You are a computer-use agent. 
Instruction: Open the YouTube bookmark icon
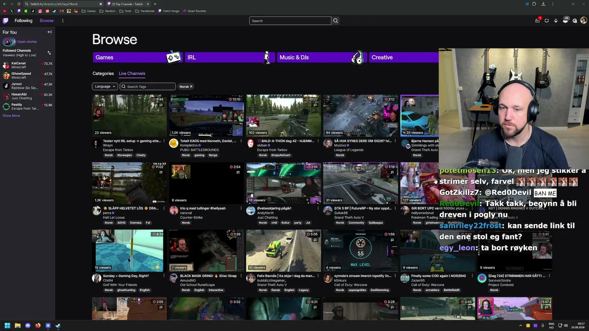tap(5, 11)
